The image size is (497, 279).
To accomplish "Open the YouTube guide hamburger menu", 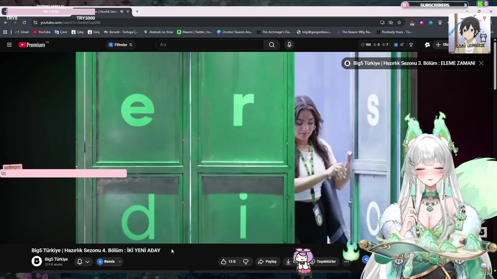I will click(9, 45).
